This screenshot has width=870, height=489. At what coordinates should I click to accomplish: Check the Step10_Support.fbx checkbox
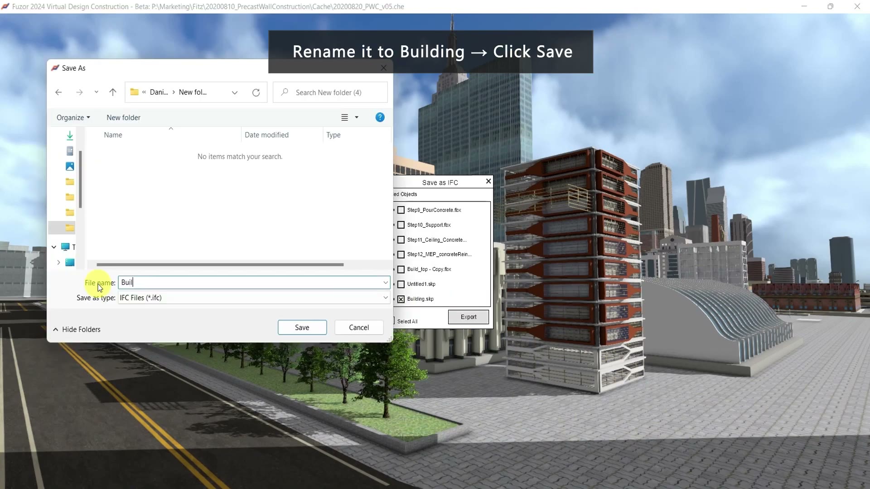point(401,225)
